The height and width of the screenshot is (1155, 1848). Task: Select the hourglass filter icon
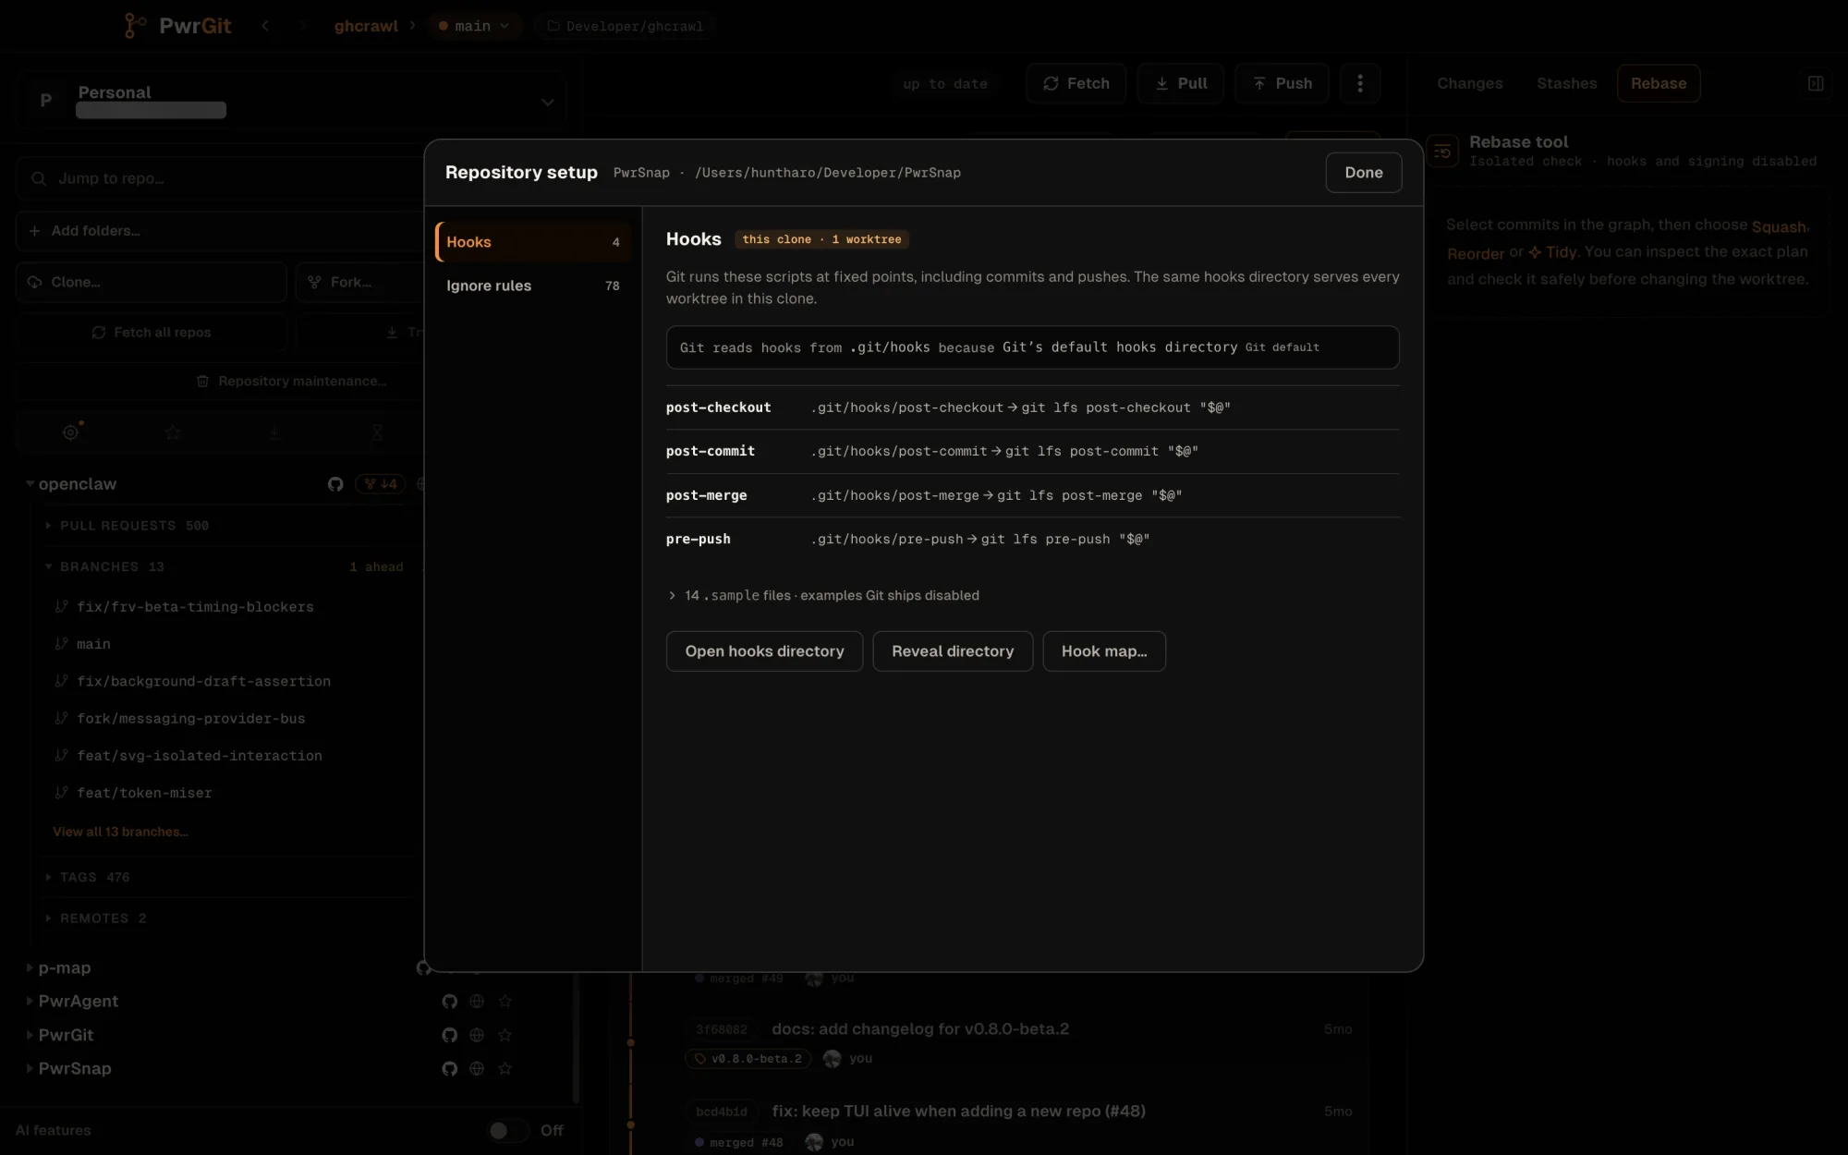pos(377,432)
